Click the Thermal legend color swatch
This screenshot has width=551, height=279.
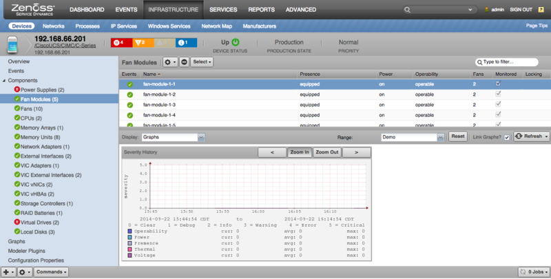point(129,249)
